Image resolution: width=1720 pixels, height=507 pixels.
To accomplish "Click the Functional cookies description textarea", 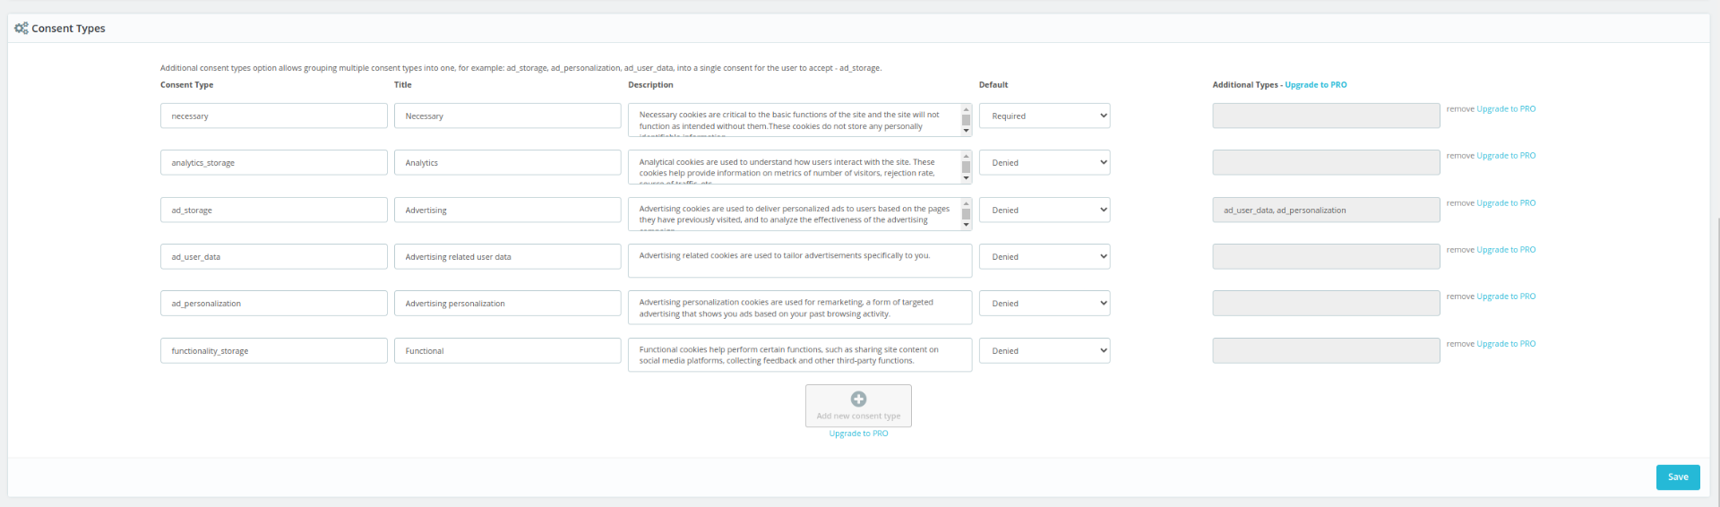I will [x=799, y=355].
